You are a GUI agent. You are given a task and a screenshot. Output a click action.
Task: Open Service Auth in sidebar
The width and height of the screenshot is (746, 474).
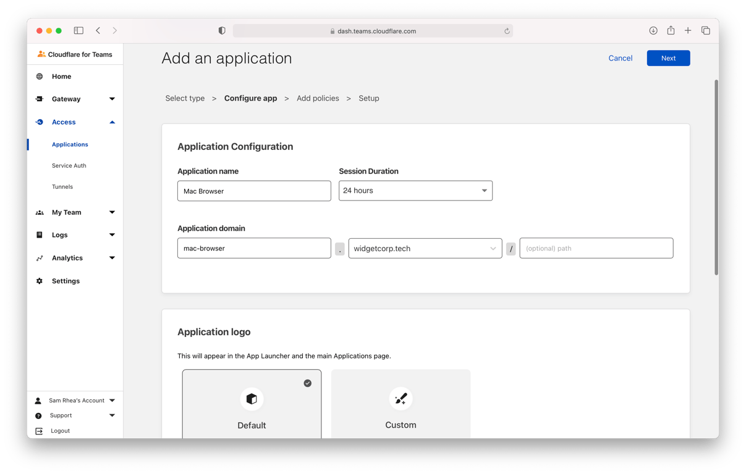pyautogui.click(x=69, y=165)
